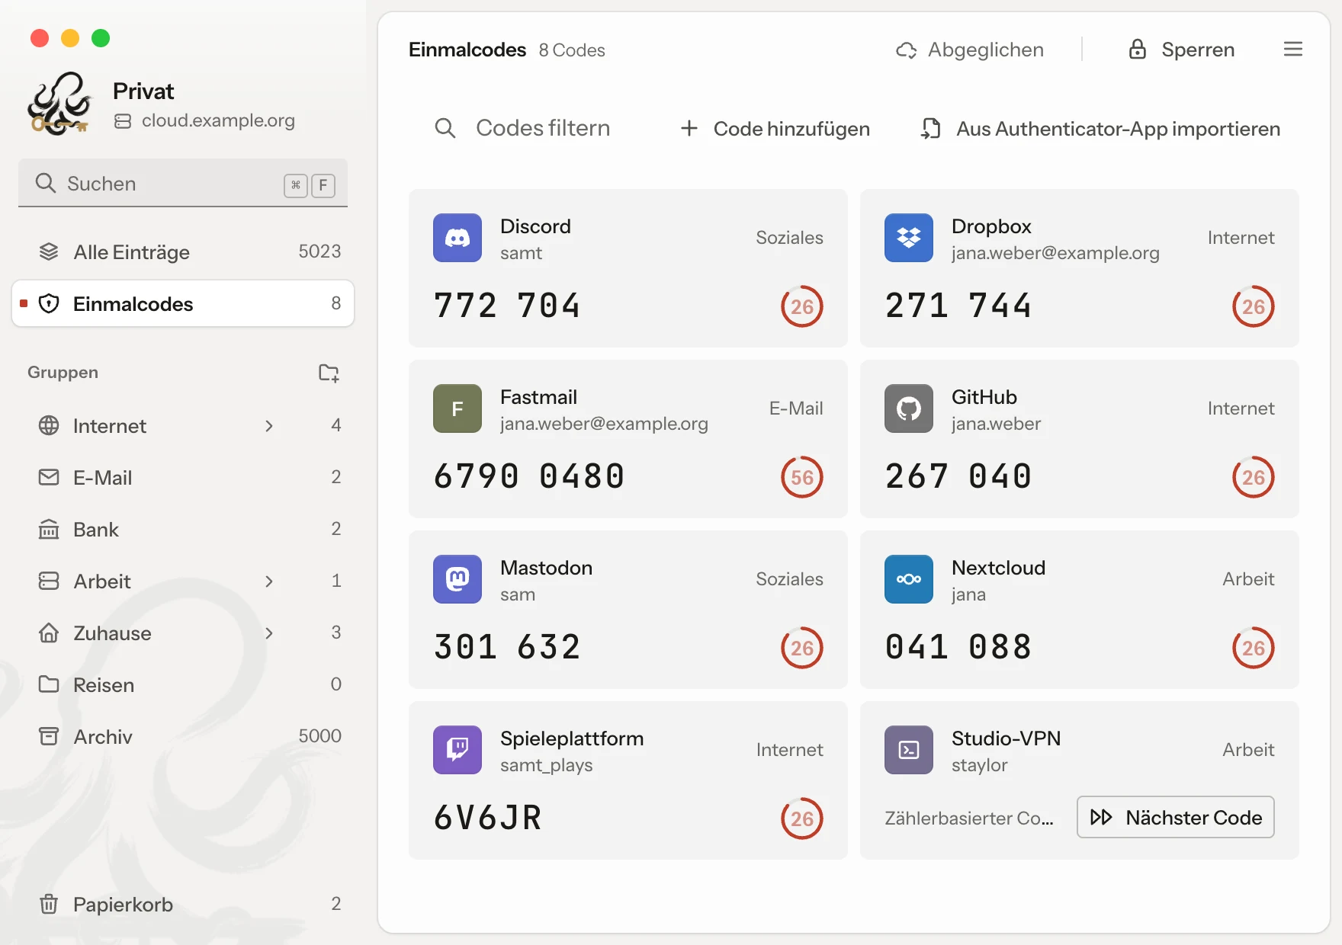Copy the Nextcloud code 041 088
This screenshot has width=1342, height=945.
tap(958, 647)
